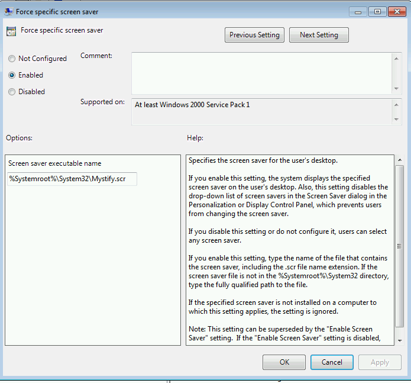This screenshot has width=411, height=383.
Task: Click the Supported on scroll down arrow
Action: pyautogui.click(x=396, y=120)
